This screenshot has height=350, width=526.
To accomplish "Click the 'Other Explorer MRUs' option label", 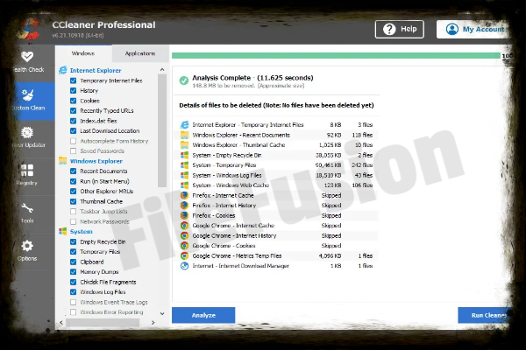I will pos(107,192).
